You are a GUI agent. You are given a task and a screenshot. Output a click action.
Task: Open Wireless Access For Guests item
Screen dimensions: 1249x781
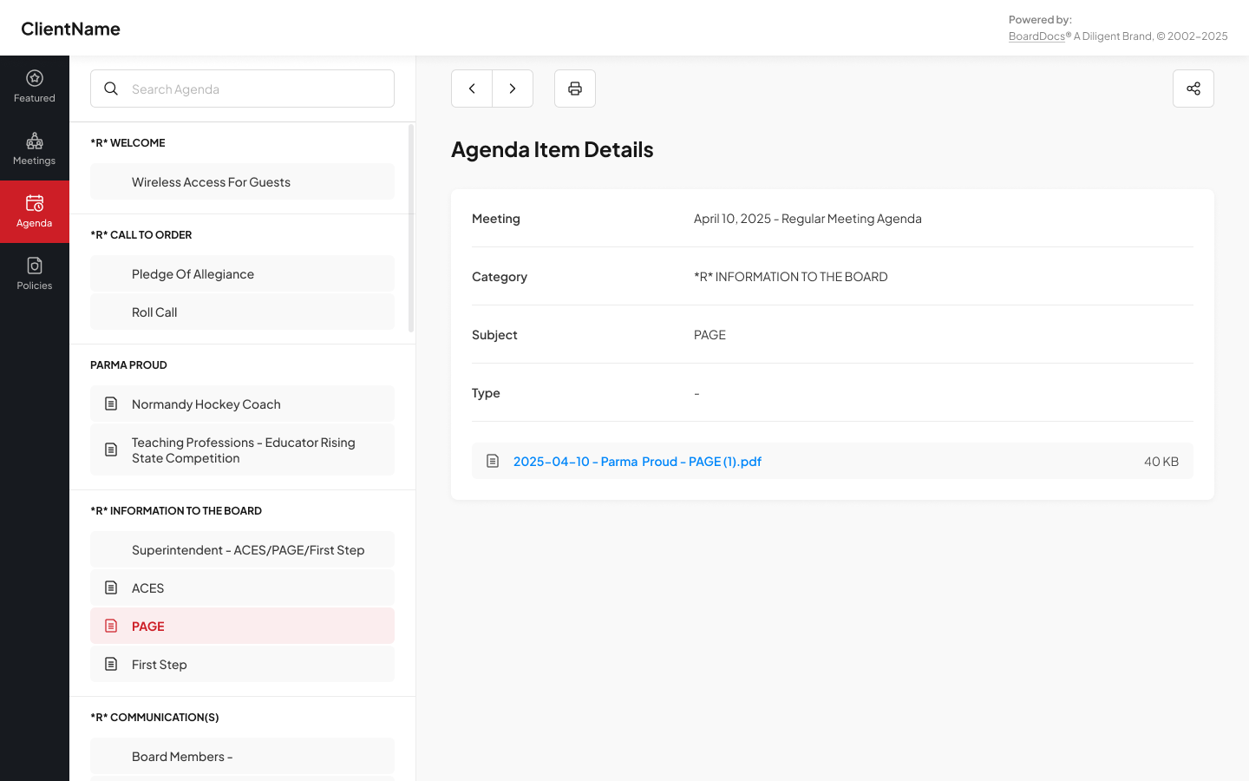tap(242, 181)
